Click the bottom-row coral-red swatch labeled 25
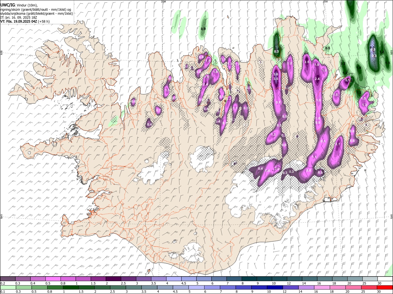393x294 pixels. 369,288
